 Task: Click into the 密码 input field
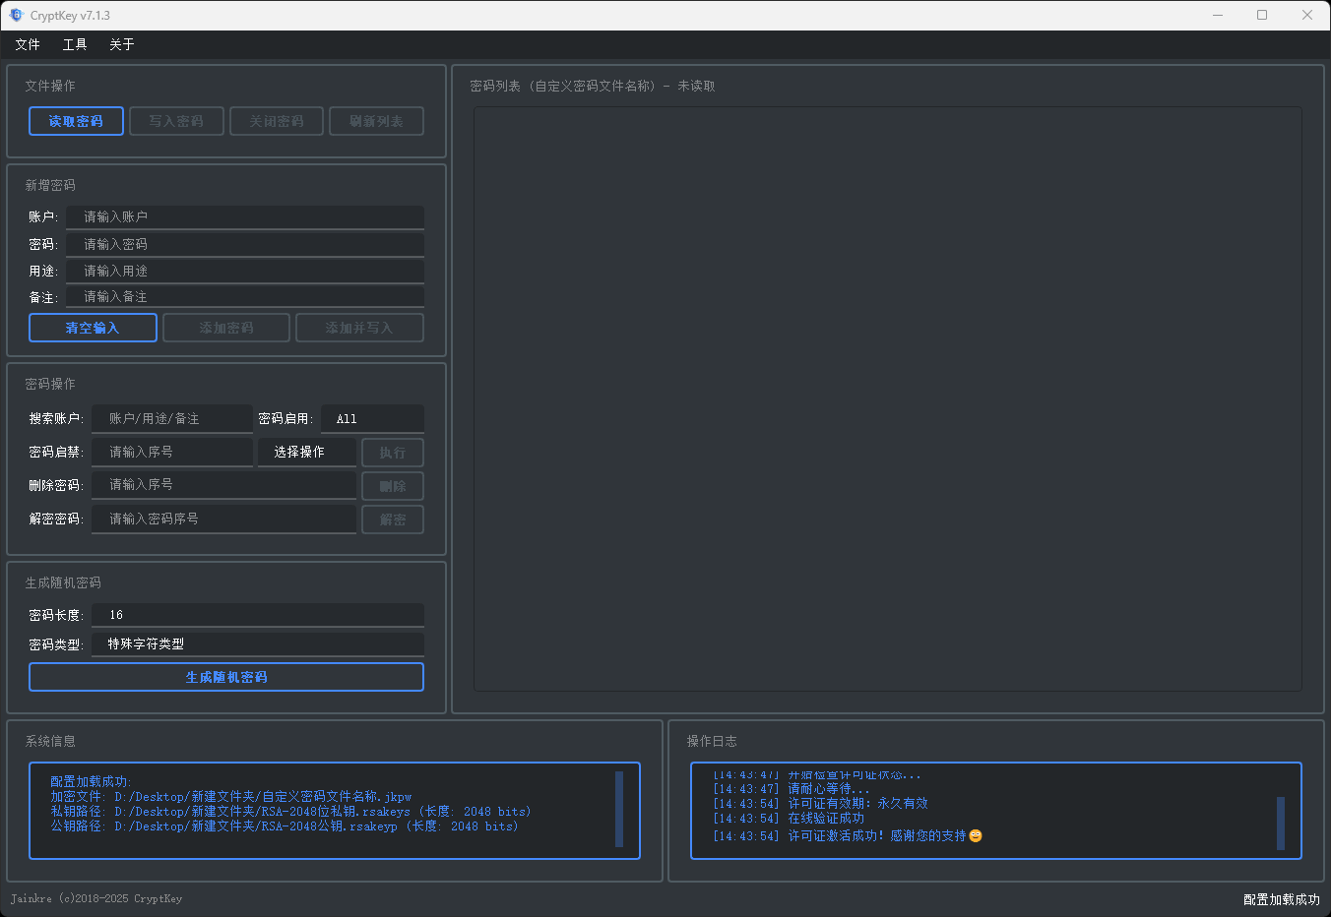(x=244, y=244)
